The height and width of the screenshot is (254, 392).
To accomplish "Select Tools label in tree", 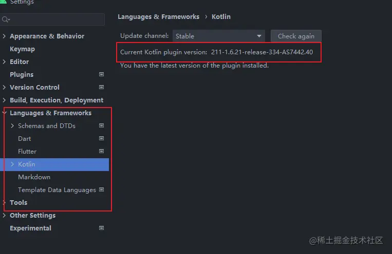I will point(18,202).
